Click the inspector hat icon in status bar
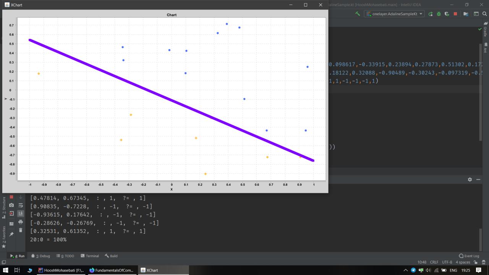Viewport: 489px width, 275px height. [484, 262]
